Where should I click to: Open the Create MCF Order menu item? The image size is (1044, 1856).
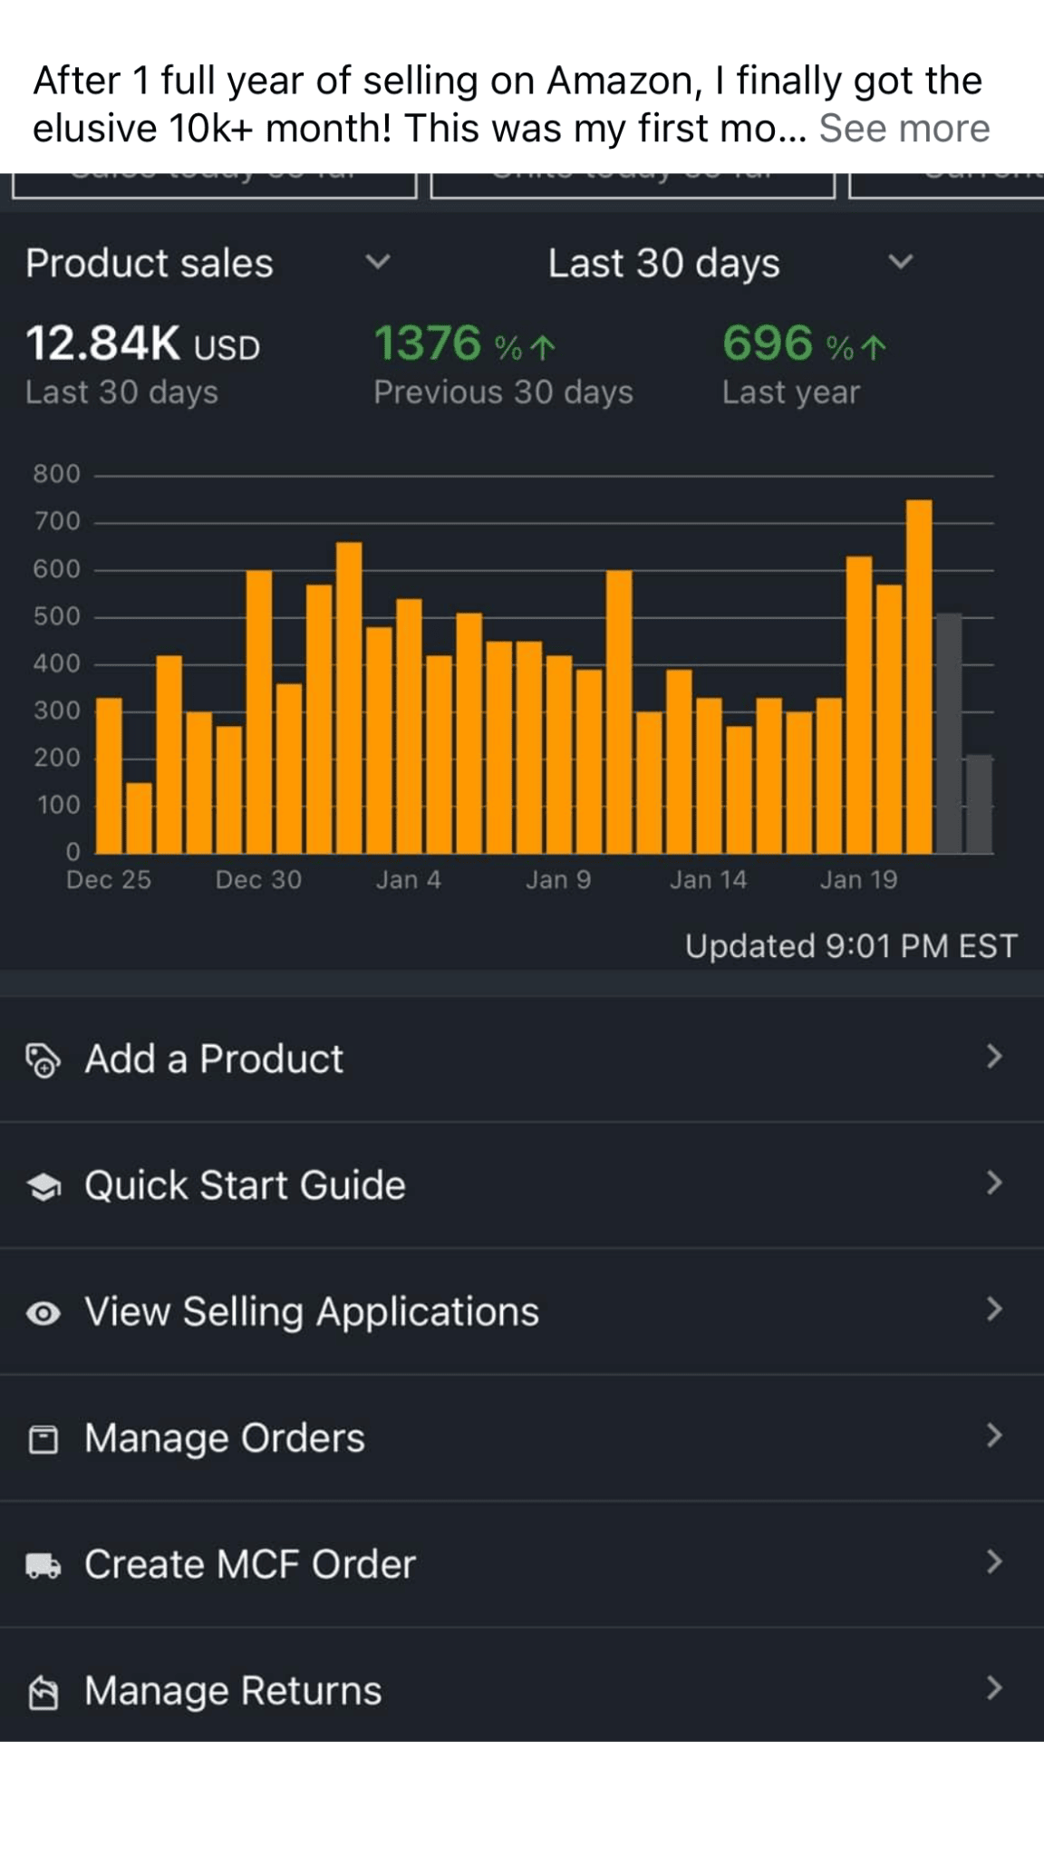tap(250, 1564)
